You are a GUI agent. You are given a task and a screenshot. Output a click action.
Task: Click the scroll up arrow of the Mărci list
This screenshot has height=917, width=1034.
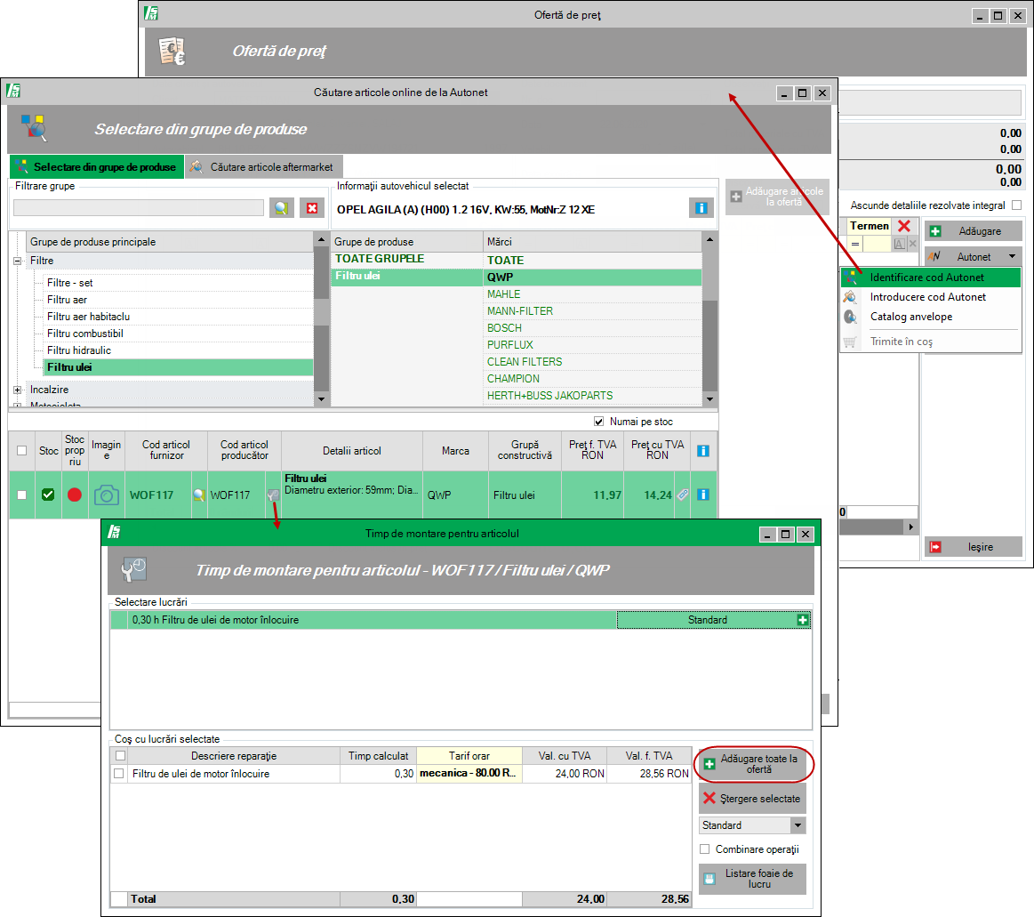tap(709, 239)
